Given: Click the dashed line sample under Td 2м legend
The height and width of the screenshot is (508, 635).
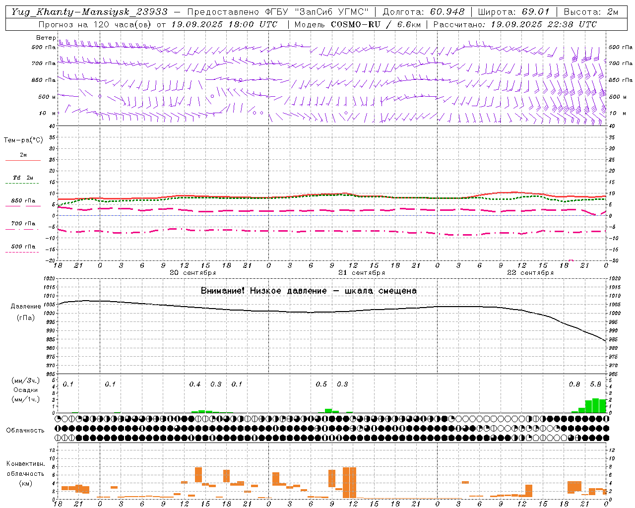Looking at the screenshot, I should pyautogui.click(x=22, y=184).
